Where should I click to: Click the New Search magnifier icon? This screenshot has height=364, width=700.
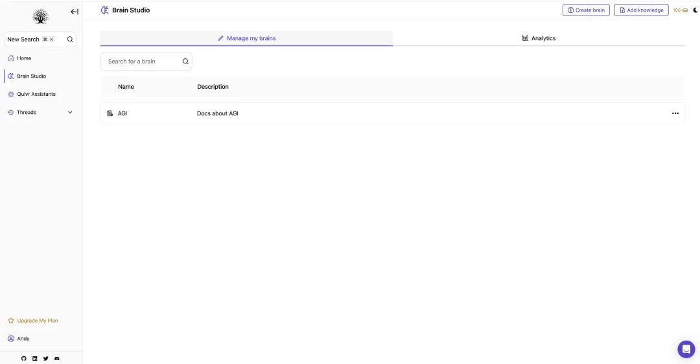point(70,40)
